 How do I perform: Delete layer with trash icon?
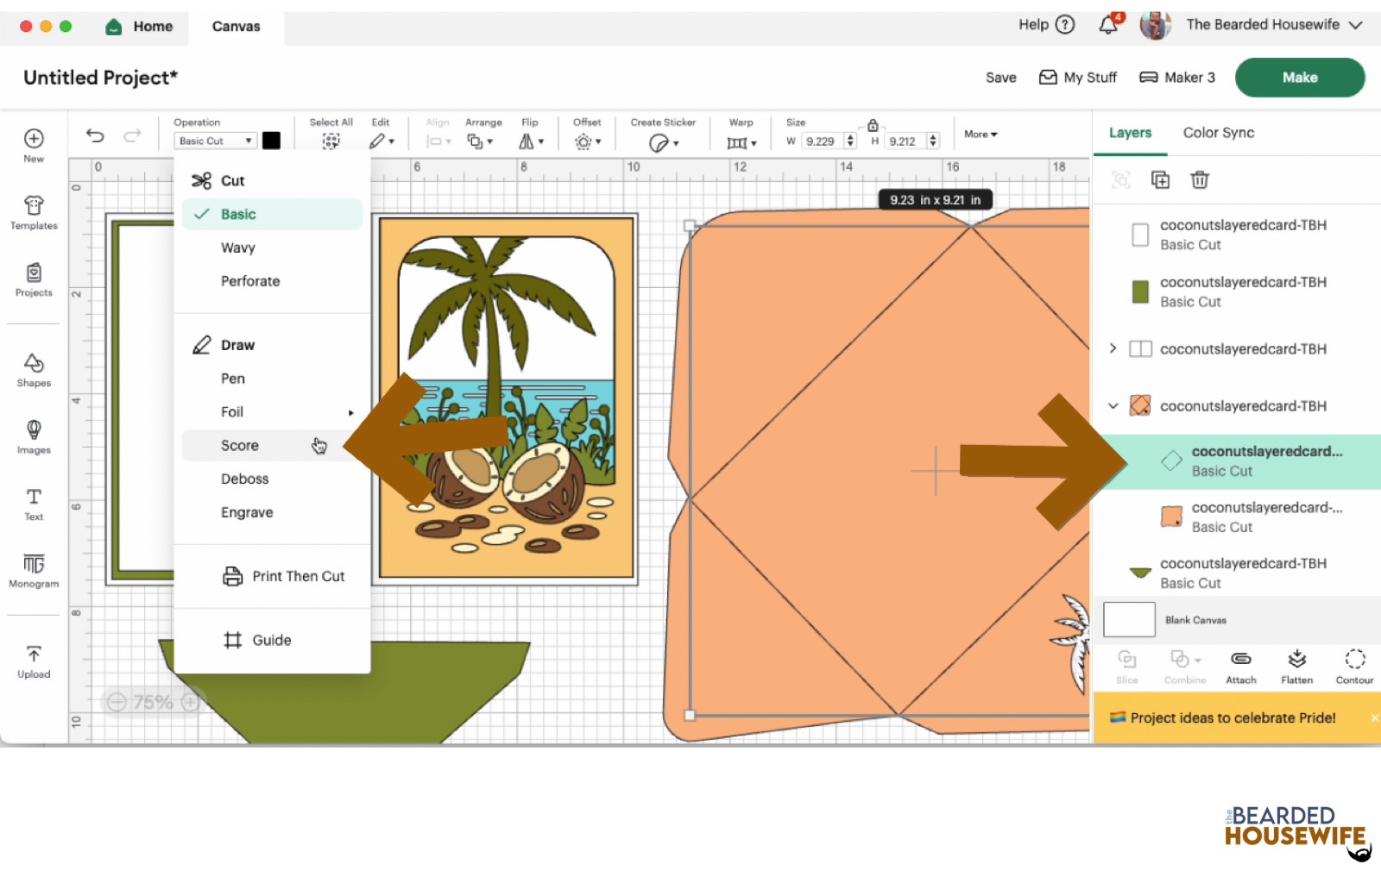point(1199,179)
